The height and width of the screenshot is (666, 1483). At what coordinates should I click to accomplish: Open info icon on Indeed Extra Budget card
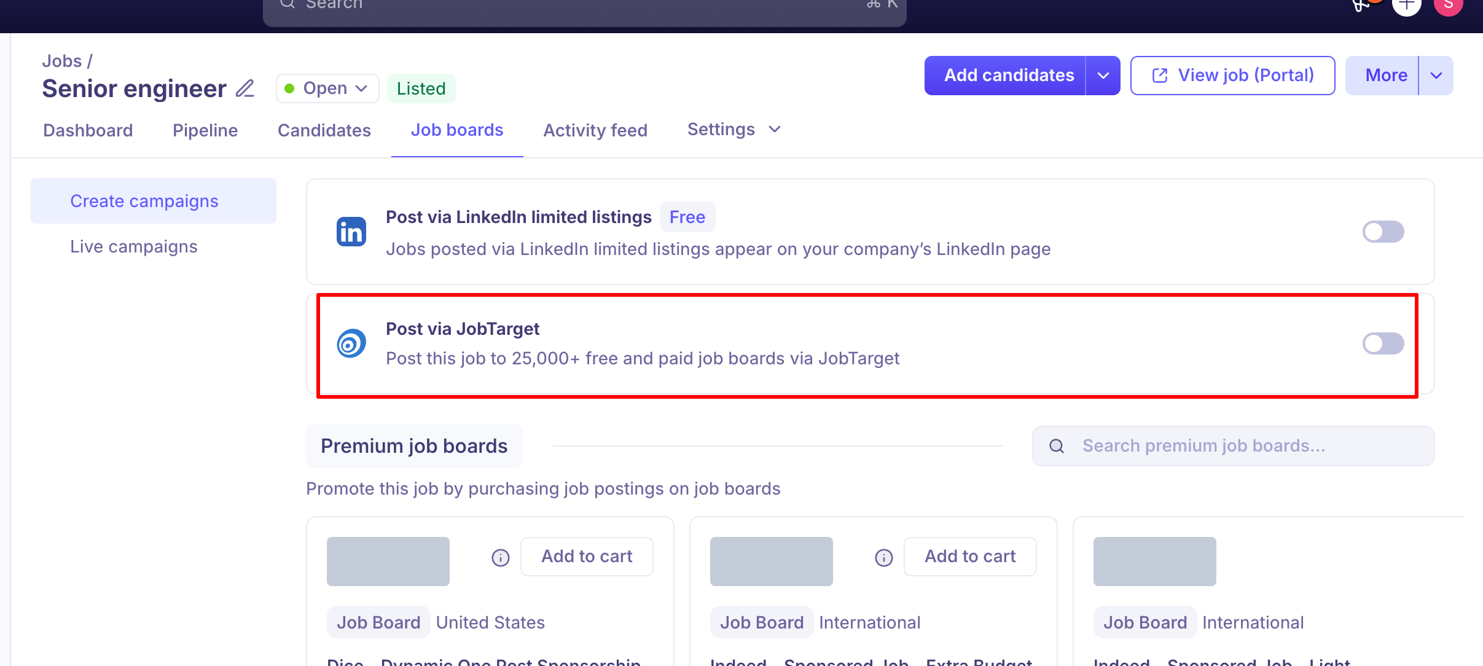[x=884, y=557]
